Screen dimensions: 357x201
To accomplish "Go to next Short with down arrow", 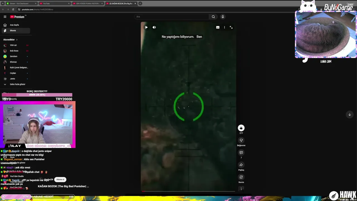I will pos(349,114).
